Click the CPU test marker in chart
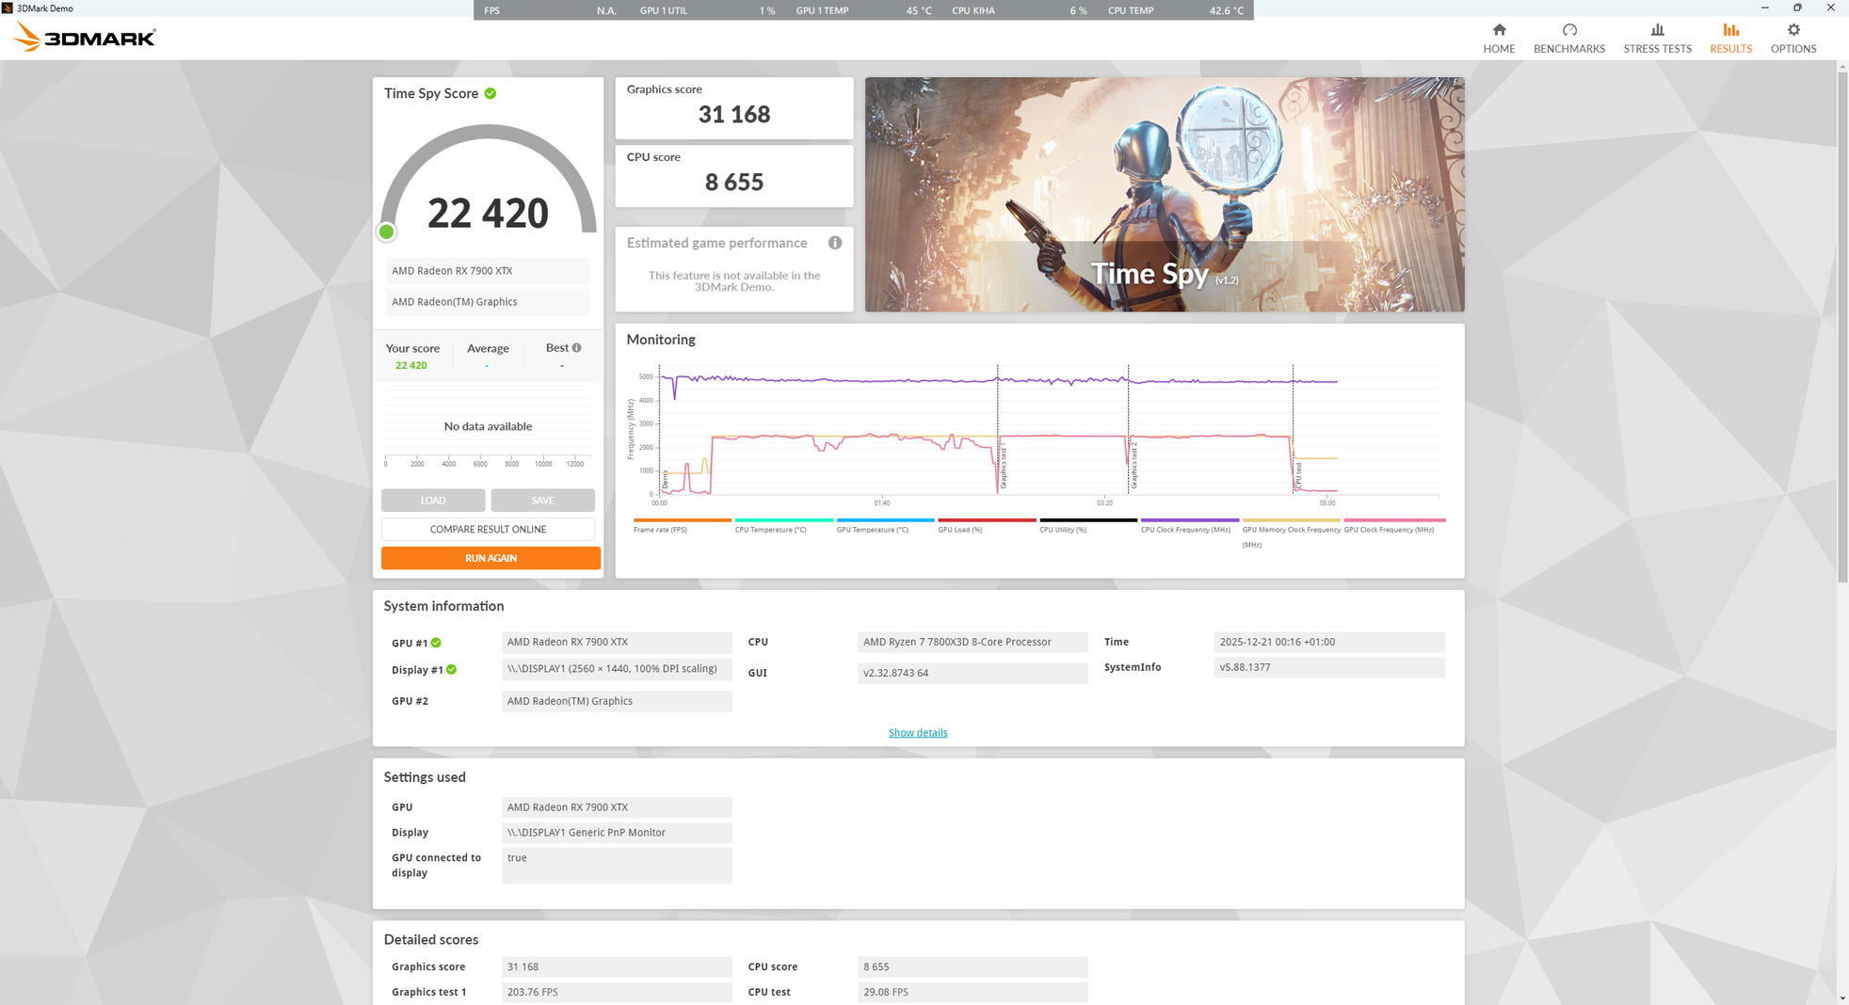The height and width of the screenshot is (1005, 1849). 1298,476
